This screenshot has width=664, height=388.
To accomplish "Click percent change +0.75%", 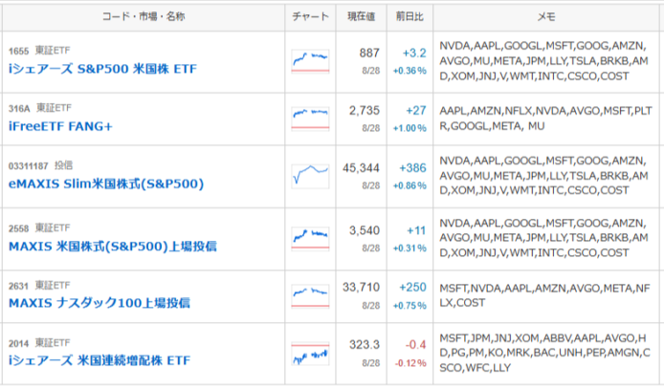I will [409, 306].
